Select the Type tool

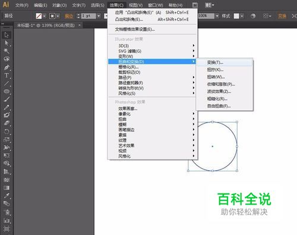tap(7, 76)
